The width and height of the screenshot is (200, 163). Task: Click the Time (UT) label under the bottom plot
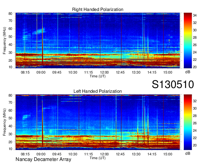point(98,158)
